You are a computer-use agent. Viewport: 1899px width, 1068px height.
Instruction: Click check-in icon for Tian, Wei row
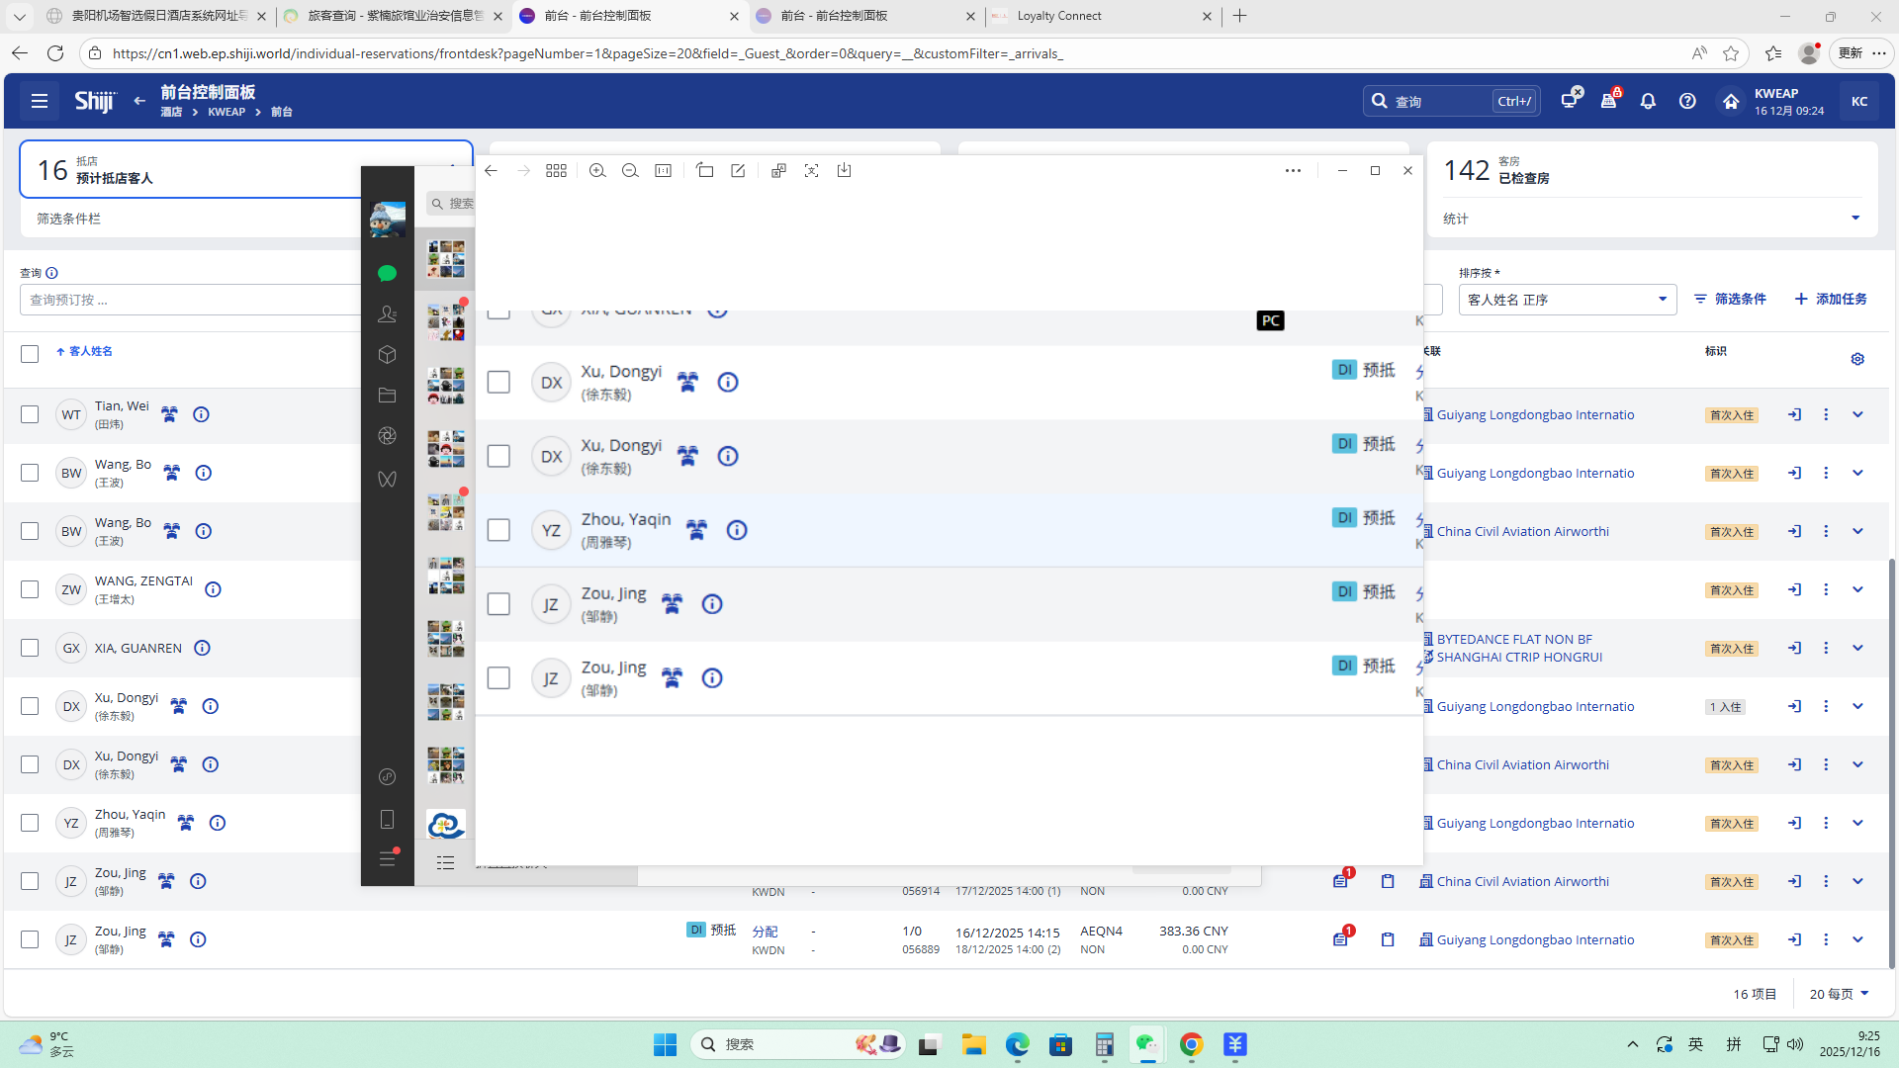pyautogui.click(x=1794, y=415)
